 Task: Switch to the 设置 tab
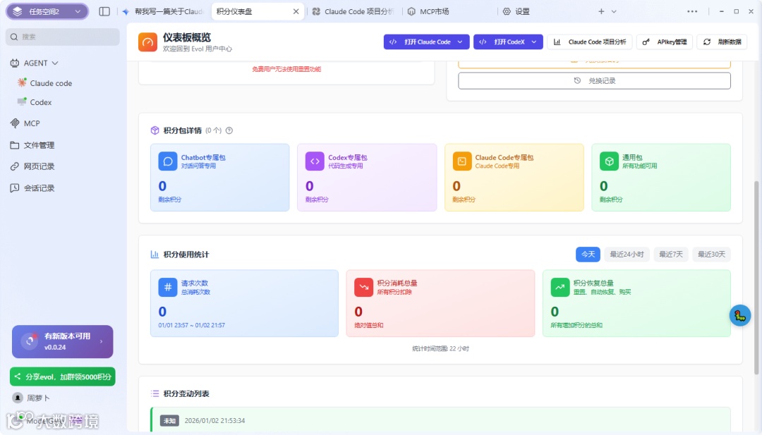pyautogui.click(x=516, y=11)
